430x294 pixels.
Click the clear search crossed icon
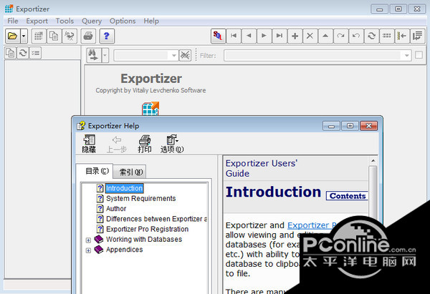185,56
